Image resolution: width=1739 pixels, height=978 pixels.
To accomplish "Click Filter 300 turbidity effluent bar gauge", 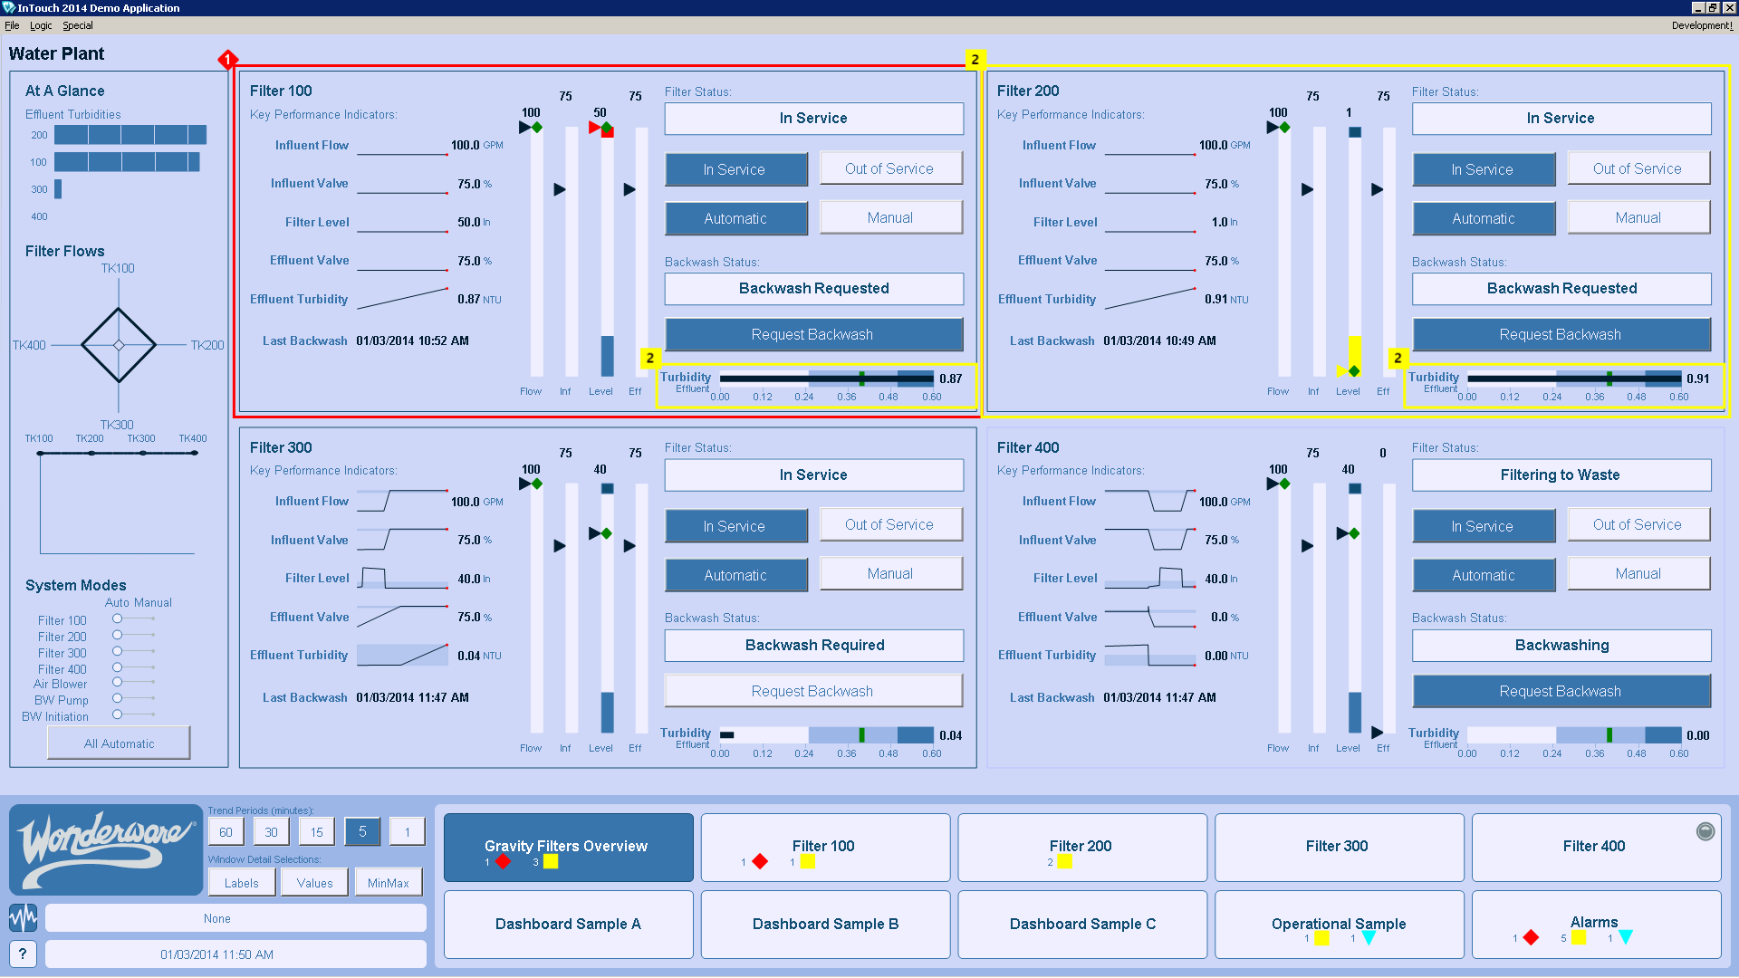I will [x=825, y=735].
